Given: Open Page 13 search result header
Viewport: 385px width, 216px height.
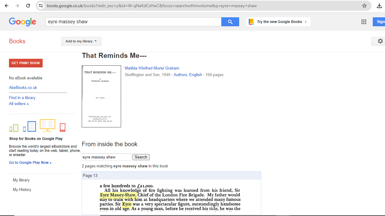Looking at the screenshot, I should pyautogui.click(x=171, y=175).
